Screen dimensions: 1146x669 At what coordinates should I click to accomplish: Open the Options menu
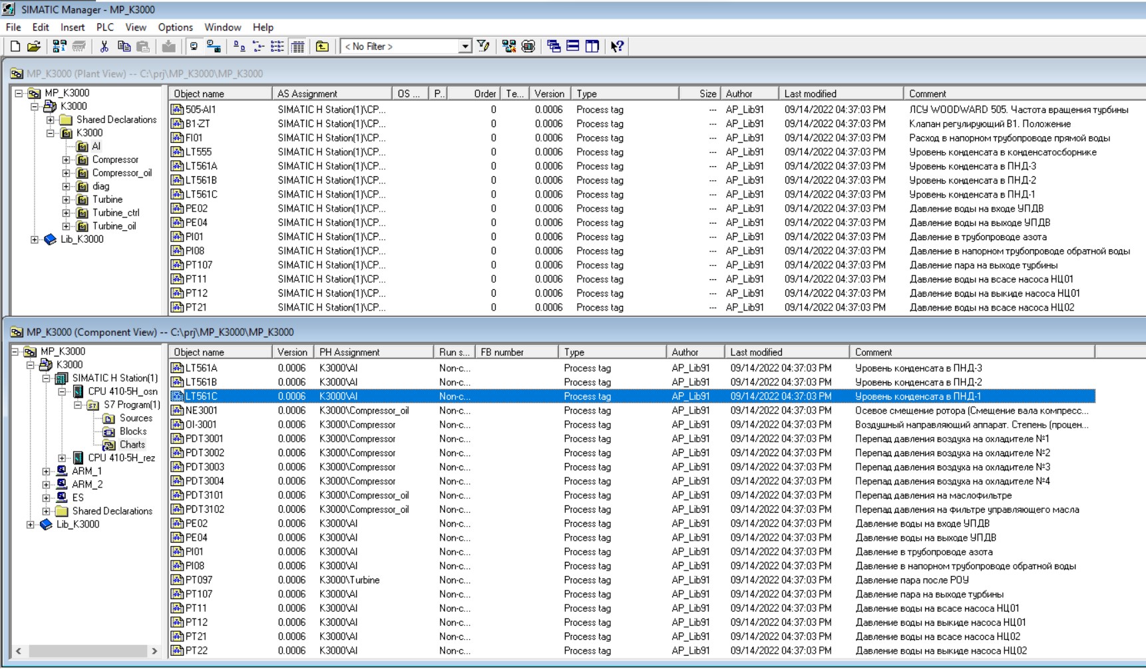point(176,27)
